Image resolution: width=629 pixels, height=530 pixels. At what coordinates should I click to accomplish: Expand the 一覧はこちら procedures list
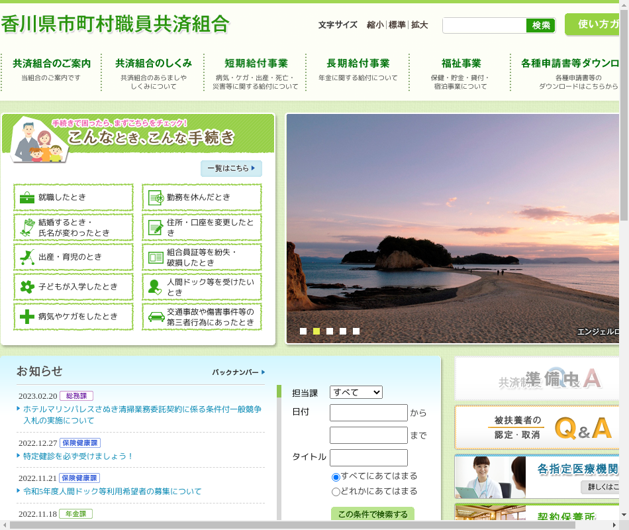pos(231,168)
